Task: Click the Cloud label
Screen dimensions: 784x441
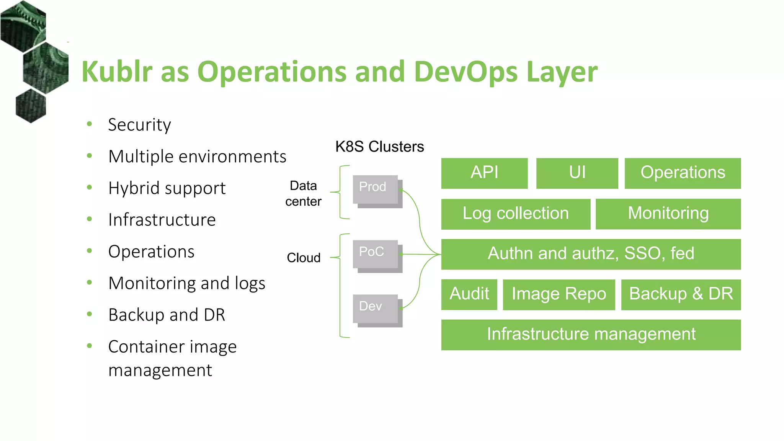Action: click(x=304, y=258)
